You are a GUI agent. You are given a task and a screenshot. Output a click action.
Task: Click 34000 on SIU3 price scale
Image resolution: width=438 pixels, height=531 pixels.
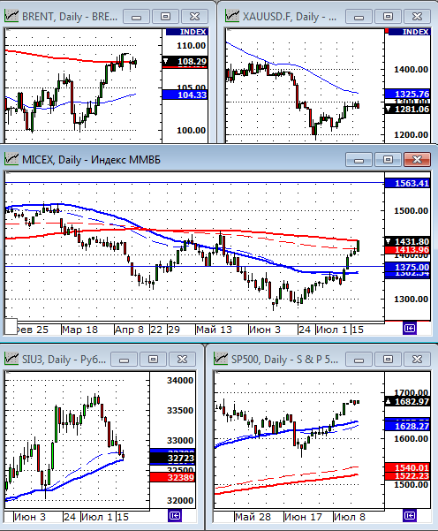pos(180,380)
